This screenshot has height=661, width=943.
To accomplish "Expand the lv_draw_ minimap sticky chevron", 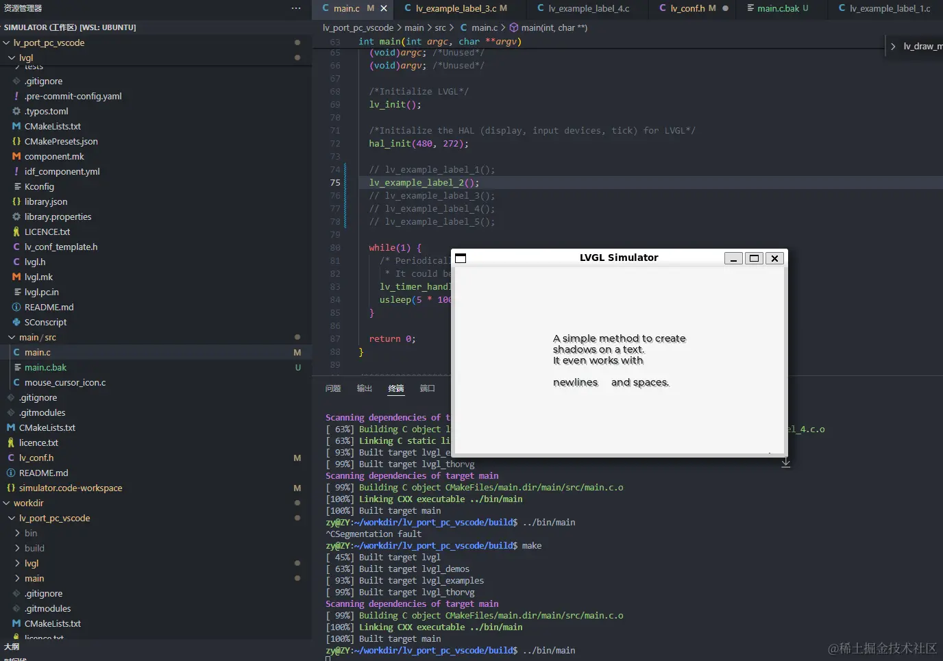I will pyautogui.click(x=893, y=47).
